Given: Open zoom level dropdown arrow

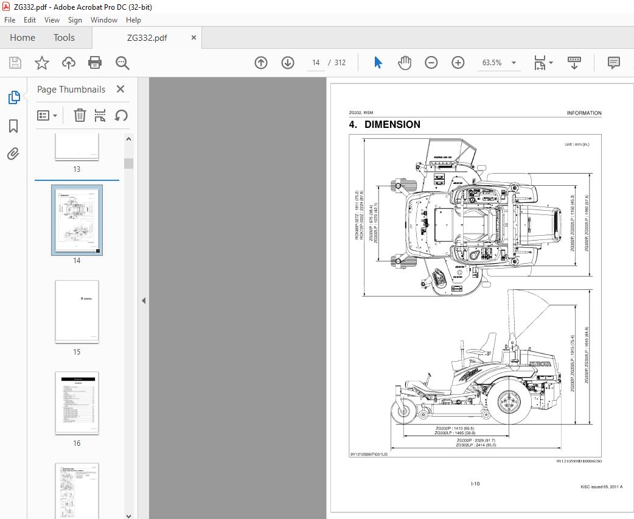Looking at the screenshot, I should coord(514,63).
